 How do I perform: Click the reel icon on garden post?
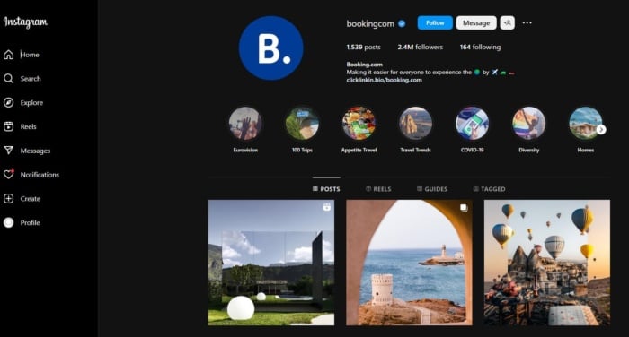[327, 207]
